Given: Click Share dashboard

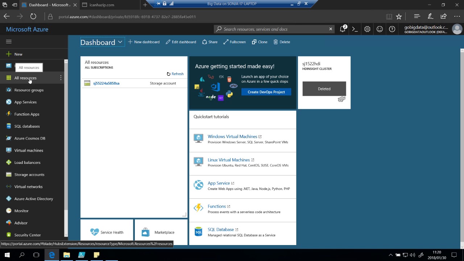Looking at the screenshot, I should (210, 42).
